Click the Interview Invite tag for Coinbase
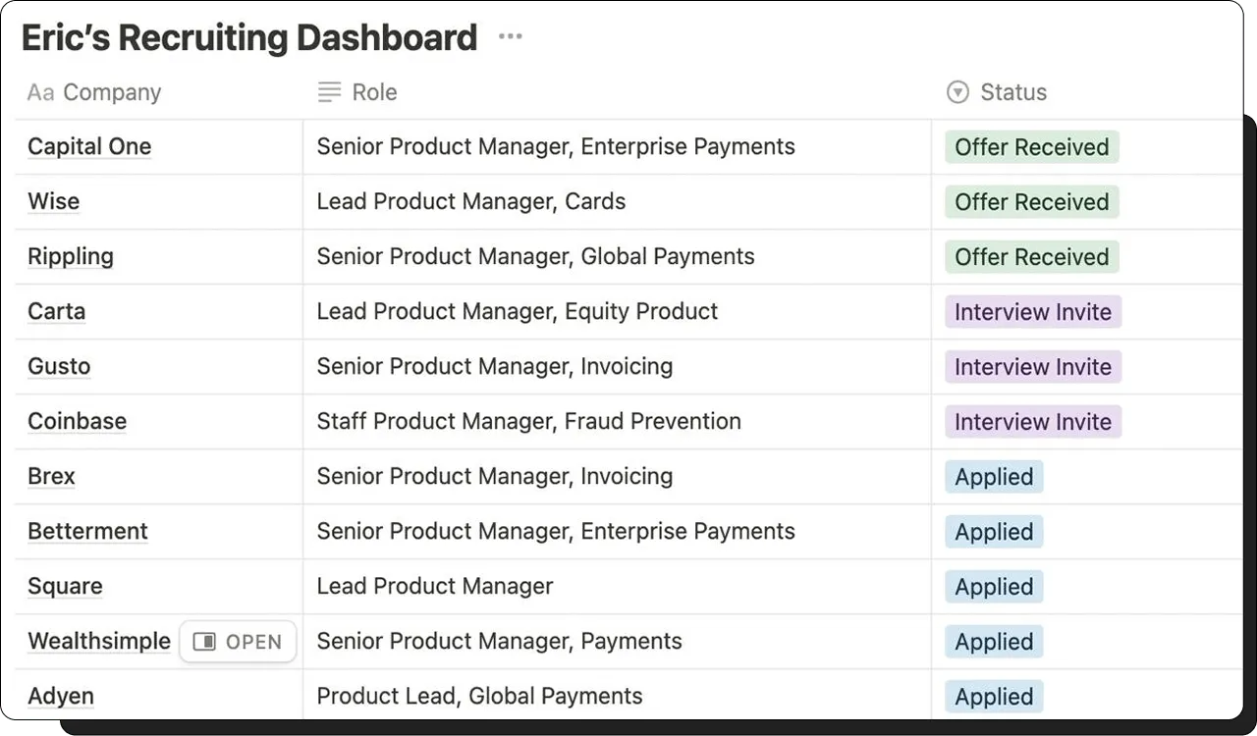The image size is (1257, 736). point(1033,422)
